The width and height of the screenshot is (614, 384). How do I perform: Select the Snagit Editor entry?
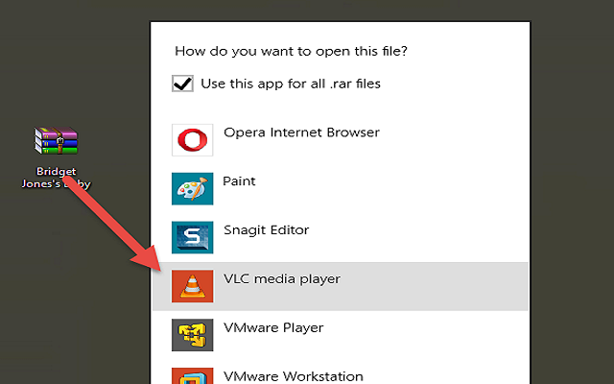point(265,230)
